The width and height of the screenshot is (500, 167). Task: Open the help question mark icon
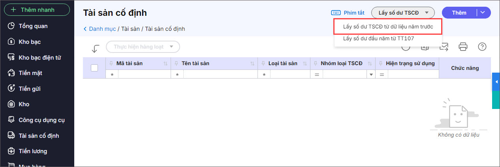(482, 47)
